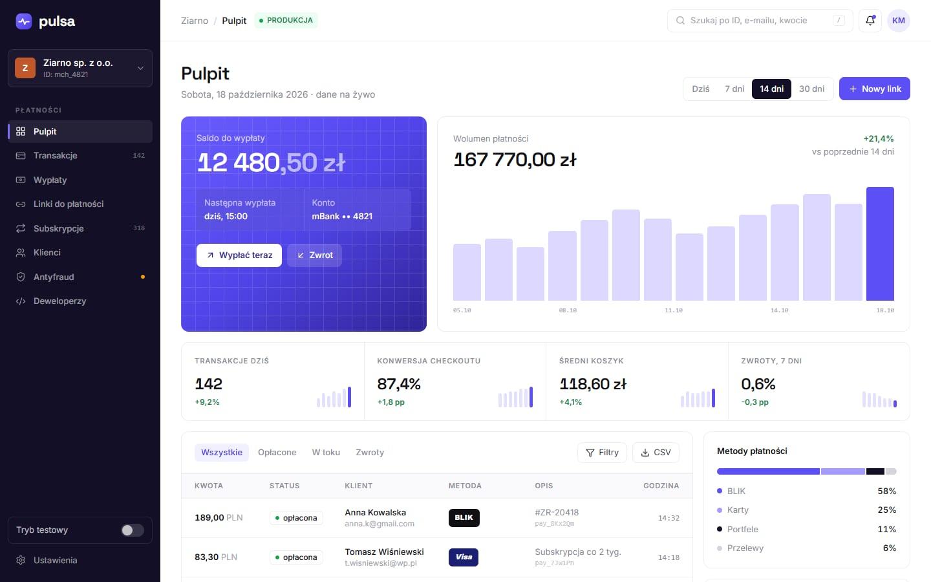Click the highlighted 18.10 chart bar
931x582 pixels.
coord(880,244)
